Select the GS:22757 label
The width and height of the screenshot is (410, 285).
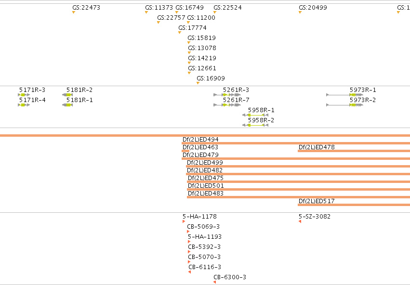point(171,18)
